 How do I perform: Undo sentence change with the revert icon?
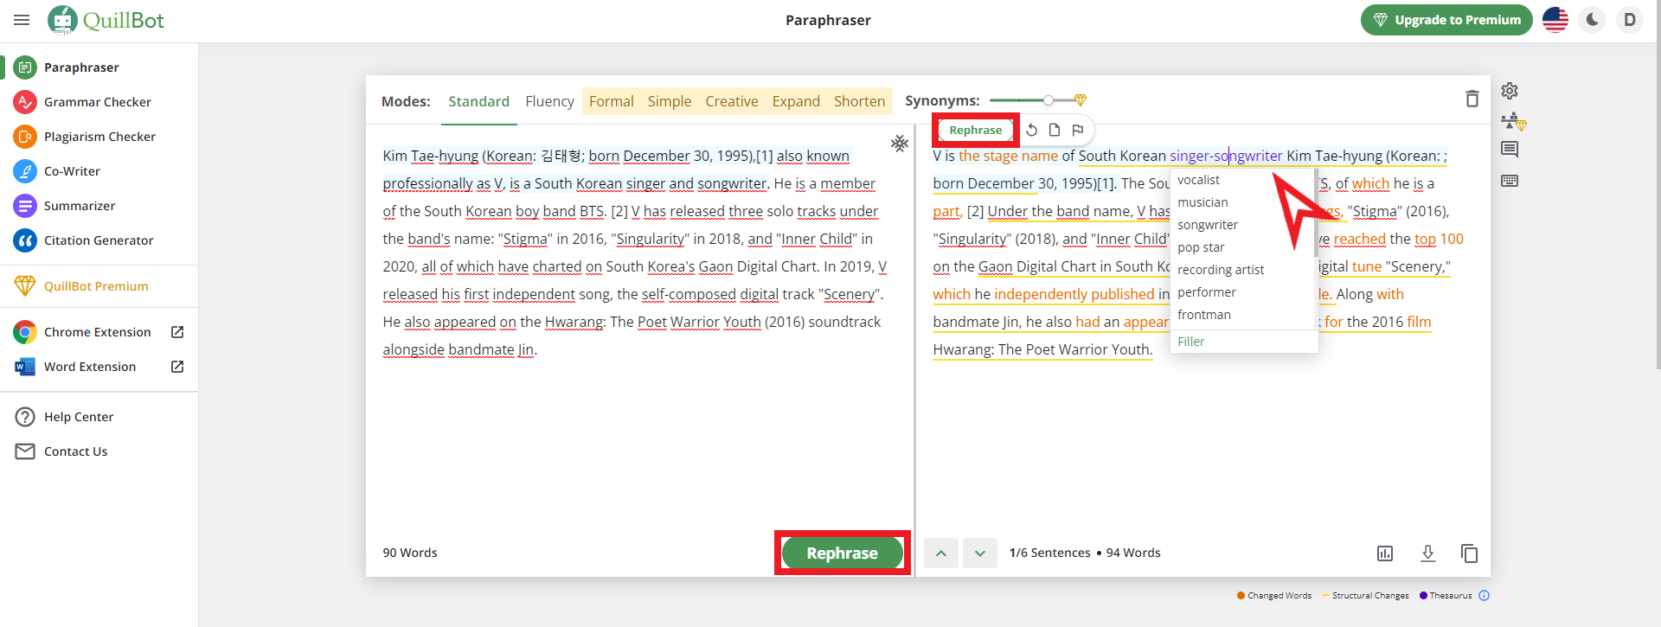point(1032,130)
